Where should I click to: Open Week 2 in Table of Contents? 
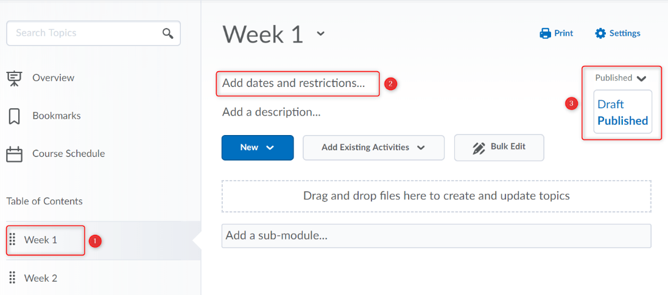point(41,278)
